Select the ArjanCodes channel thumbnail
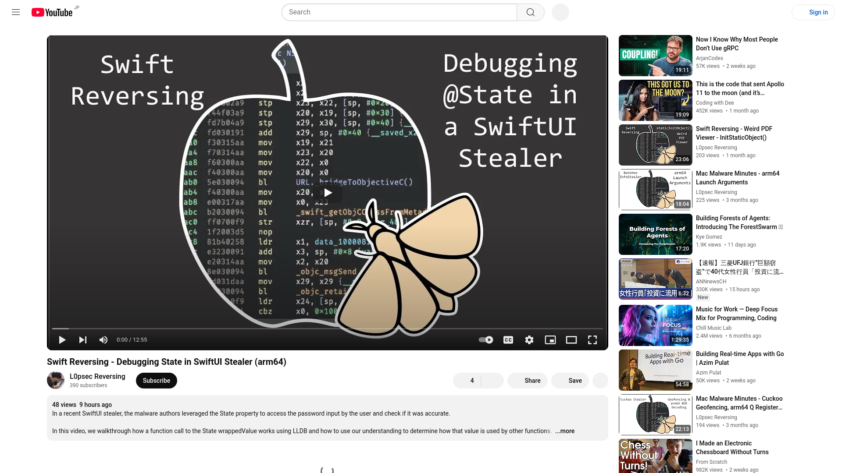This screenshot has height=473, width=842. pos(655,55)
